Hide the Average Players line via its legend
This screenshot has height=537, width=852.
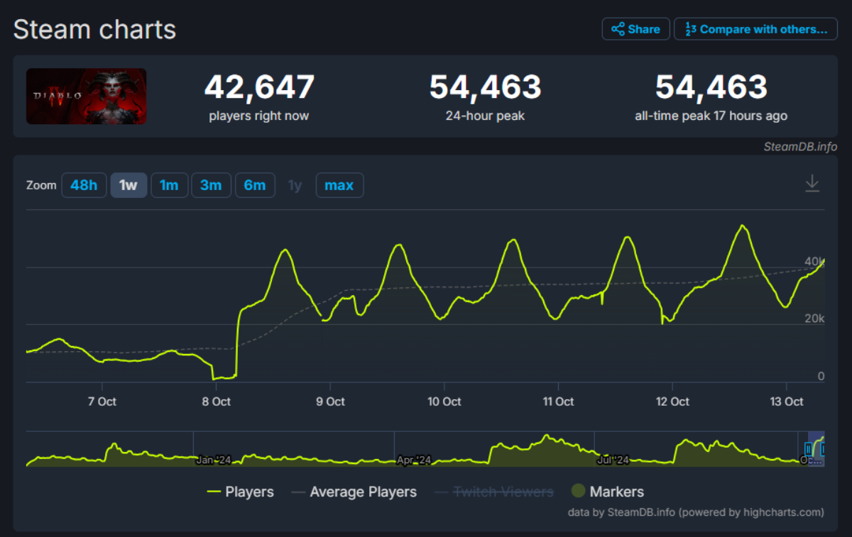(364, 491)
